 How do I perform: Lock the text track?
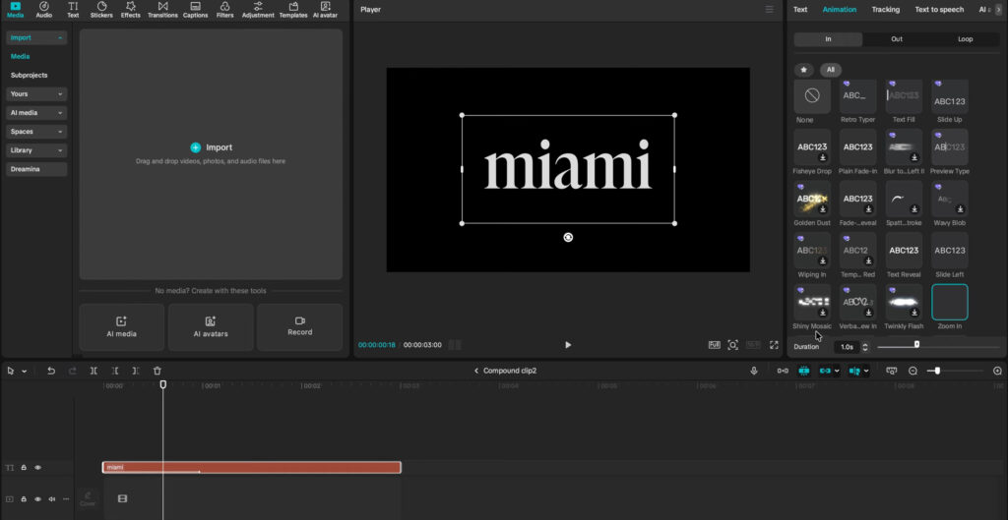tap(24, 468)
